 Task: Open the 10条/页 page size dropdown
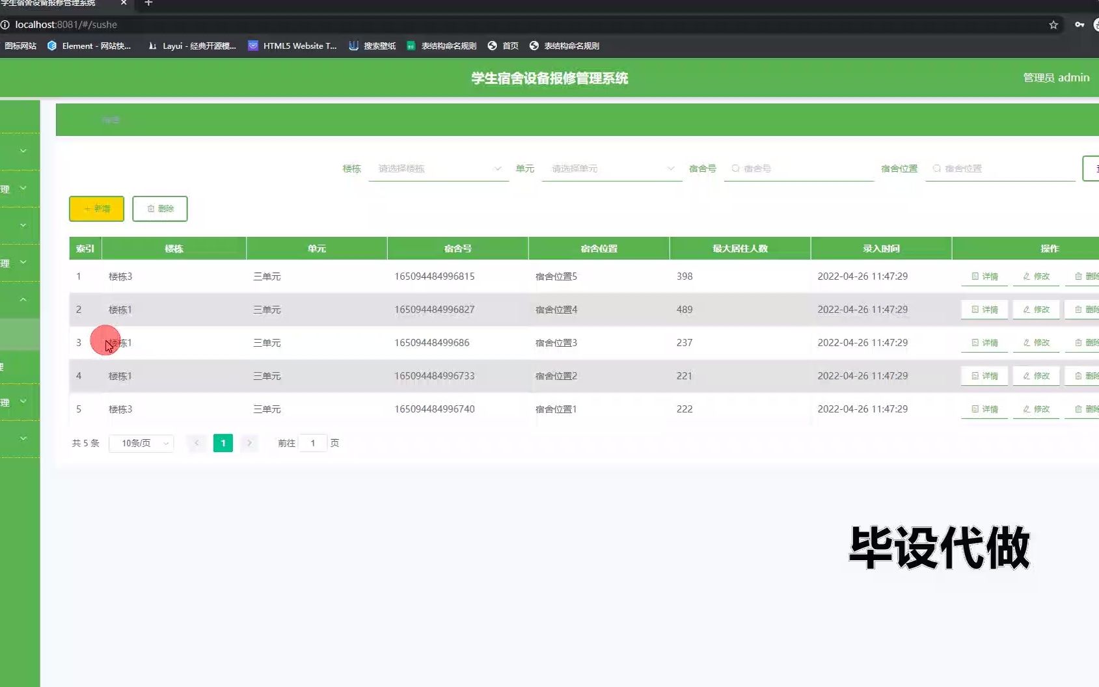[141, 443]
